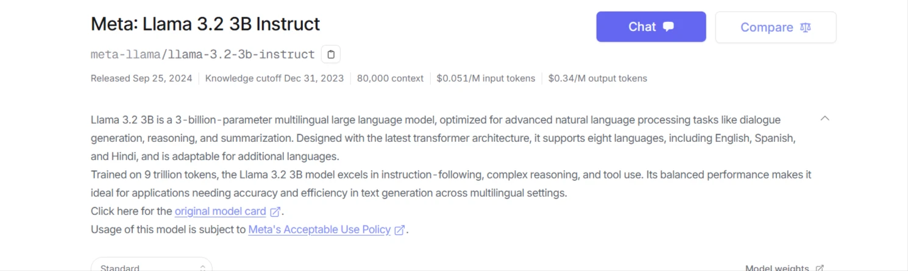The width and height of the screenshot is (908, 271).
Task: Click the Released Sep 25, 2024 label
Action: (x=141, y=78)
